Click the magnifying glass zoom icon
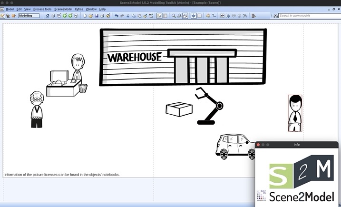The height and width of the screenshot is (207, 341). point(174,16)
